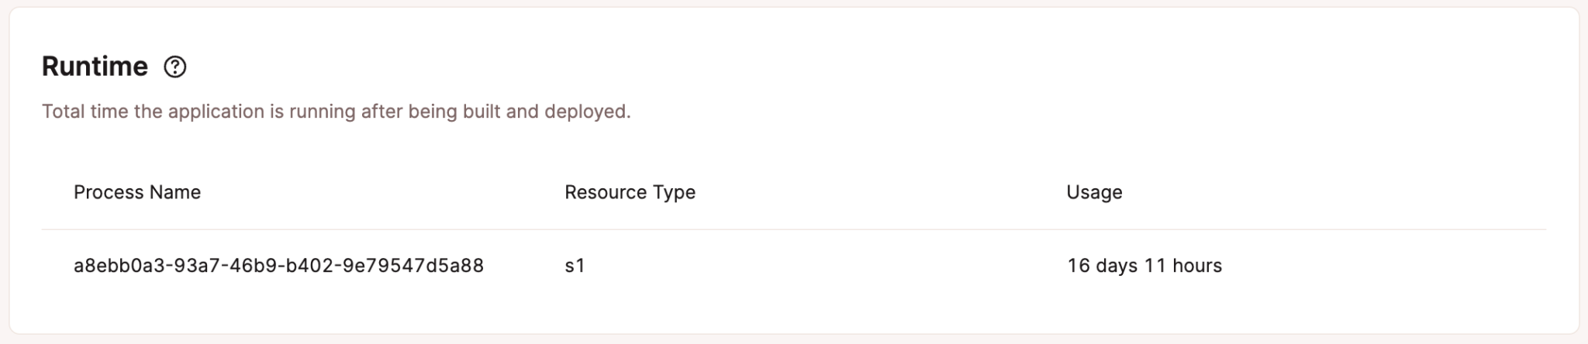Click the 16 days 11 hours usage value

coord(1144,266)
